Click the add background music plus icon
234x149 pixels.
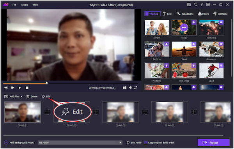[x=6, y=143]
